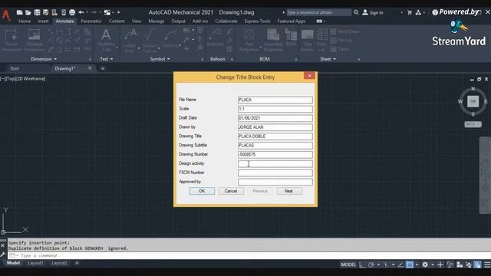
Task: Click the ViewCube Top face
Action: [473, 101]
